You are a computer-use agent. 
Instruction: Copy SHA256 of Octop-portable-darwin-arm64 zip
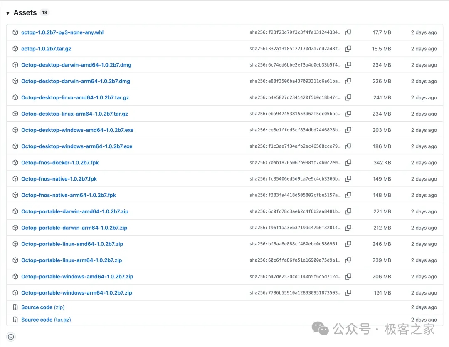(348, 228)
